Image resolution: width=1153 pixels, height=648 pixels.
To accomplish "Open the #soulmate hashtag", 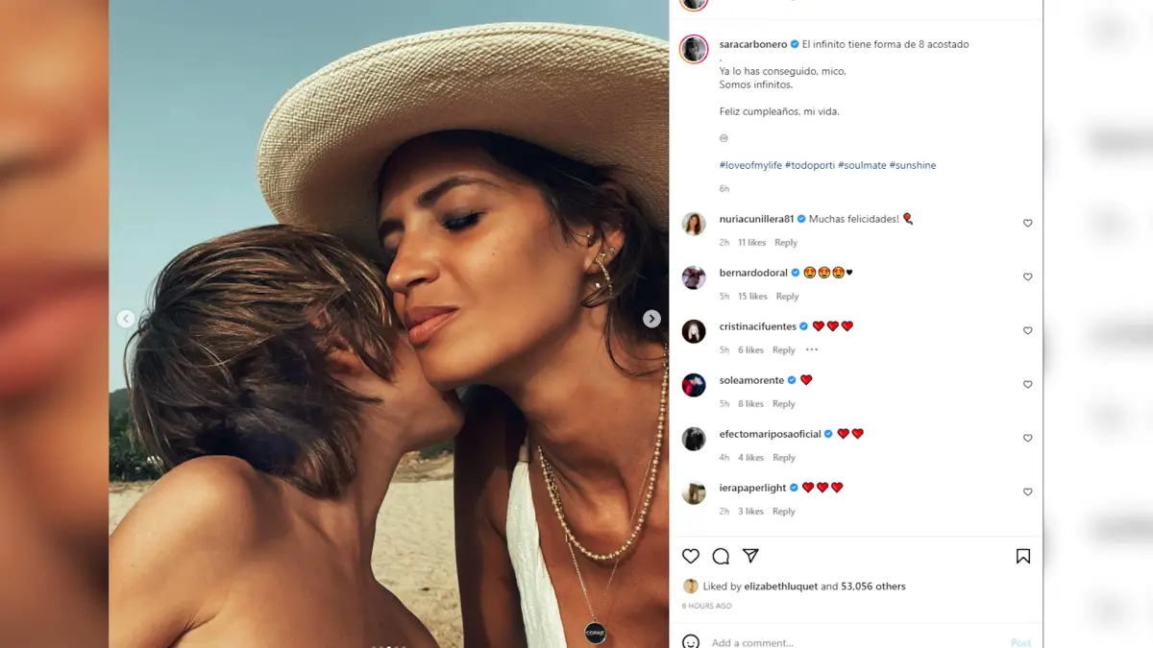I will point(862,165).
